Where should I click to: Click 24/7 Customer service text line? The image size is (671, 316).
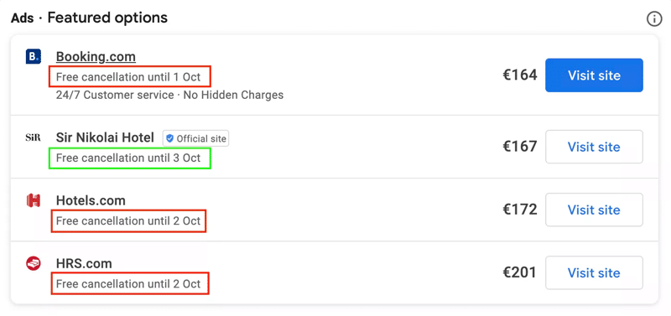coord(170,95)
